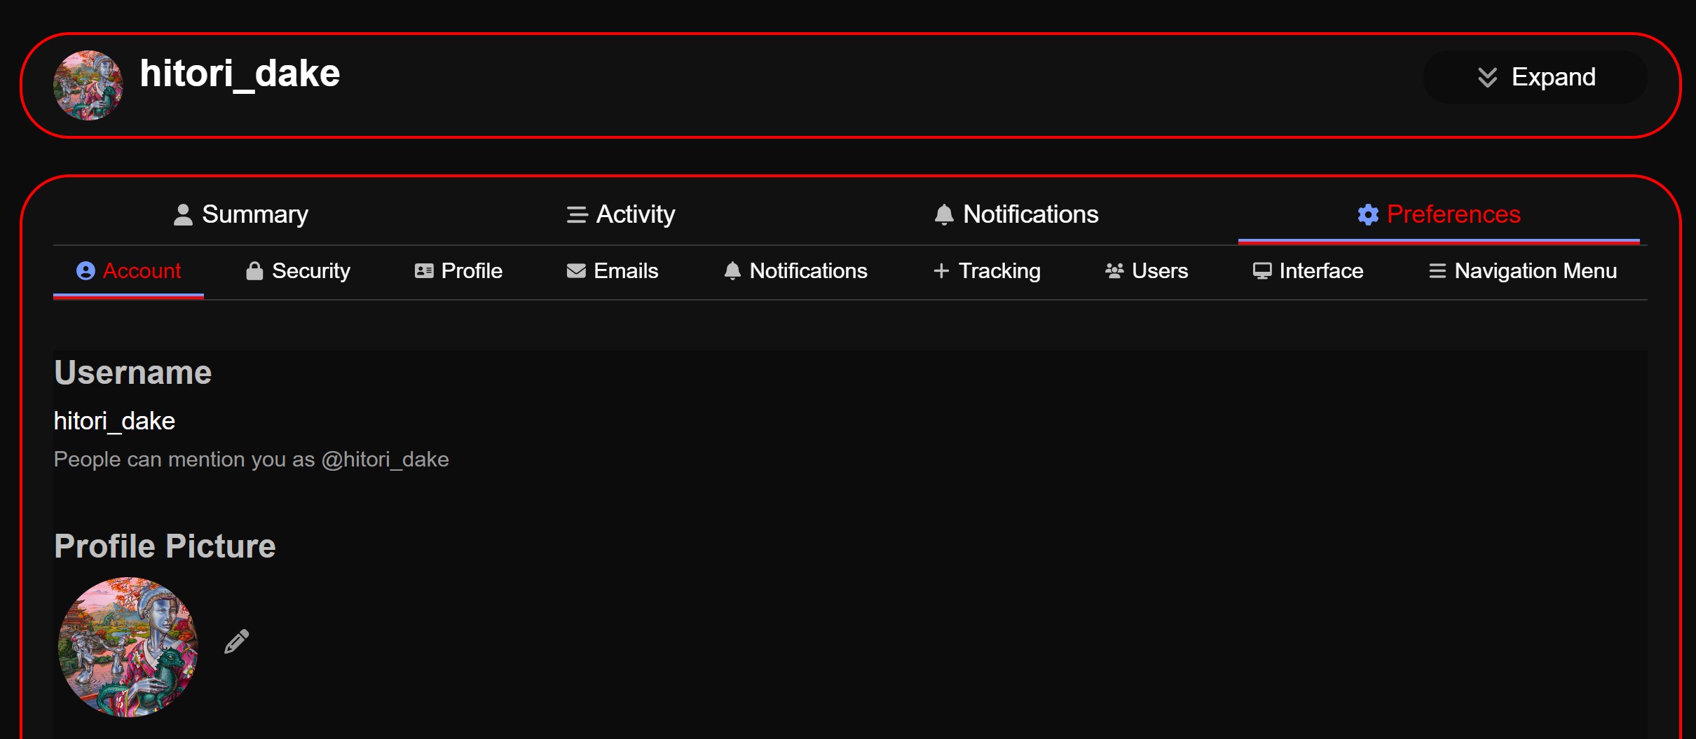Expand the user profile header
The image size is (1696, 739).
click(x=1535, y=77)
